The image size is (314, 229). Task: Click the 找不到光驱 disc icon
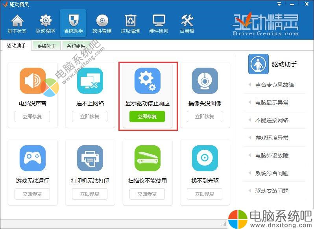[x=205, y=158]
